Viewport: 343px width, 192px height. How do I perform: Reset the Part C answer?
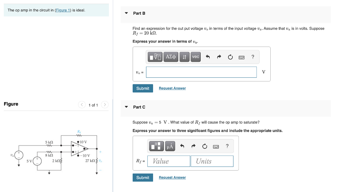click(205, 146)
